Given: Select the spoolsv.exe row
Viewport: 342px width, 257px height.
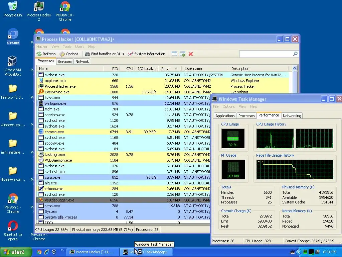Looking at the screenshot, I should (124, 143).
